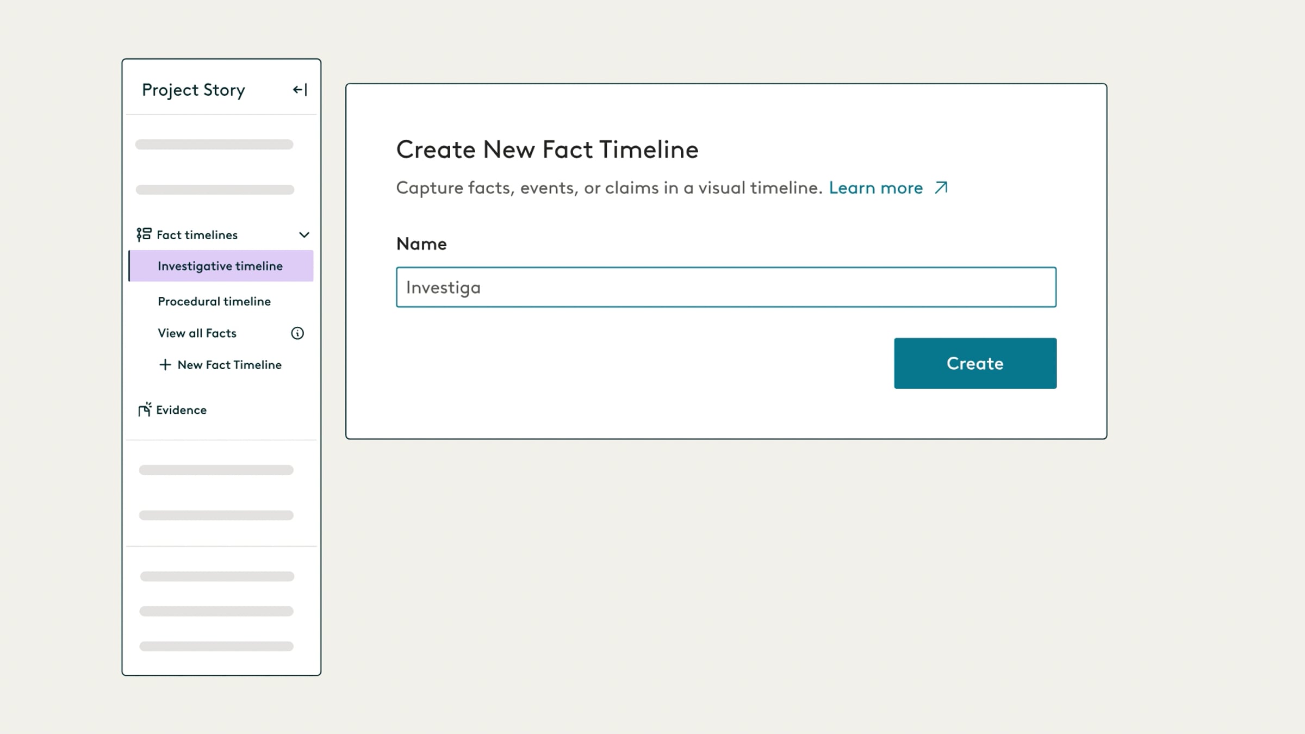Image resolution: width=1305 pixels, height=734 pixels.
Task: Open Procedural timeline
Action: 214,301
